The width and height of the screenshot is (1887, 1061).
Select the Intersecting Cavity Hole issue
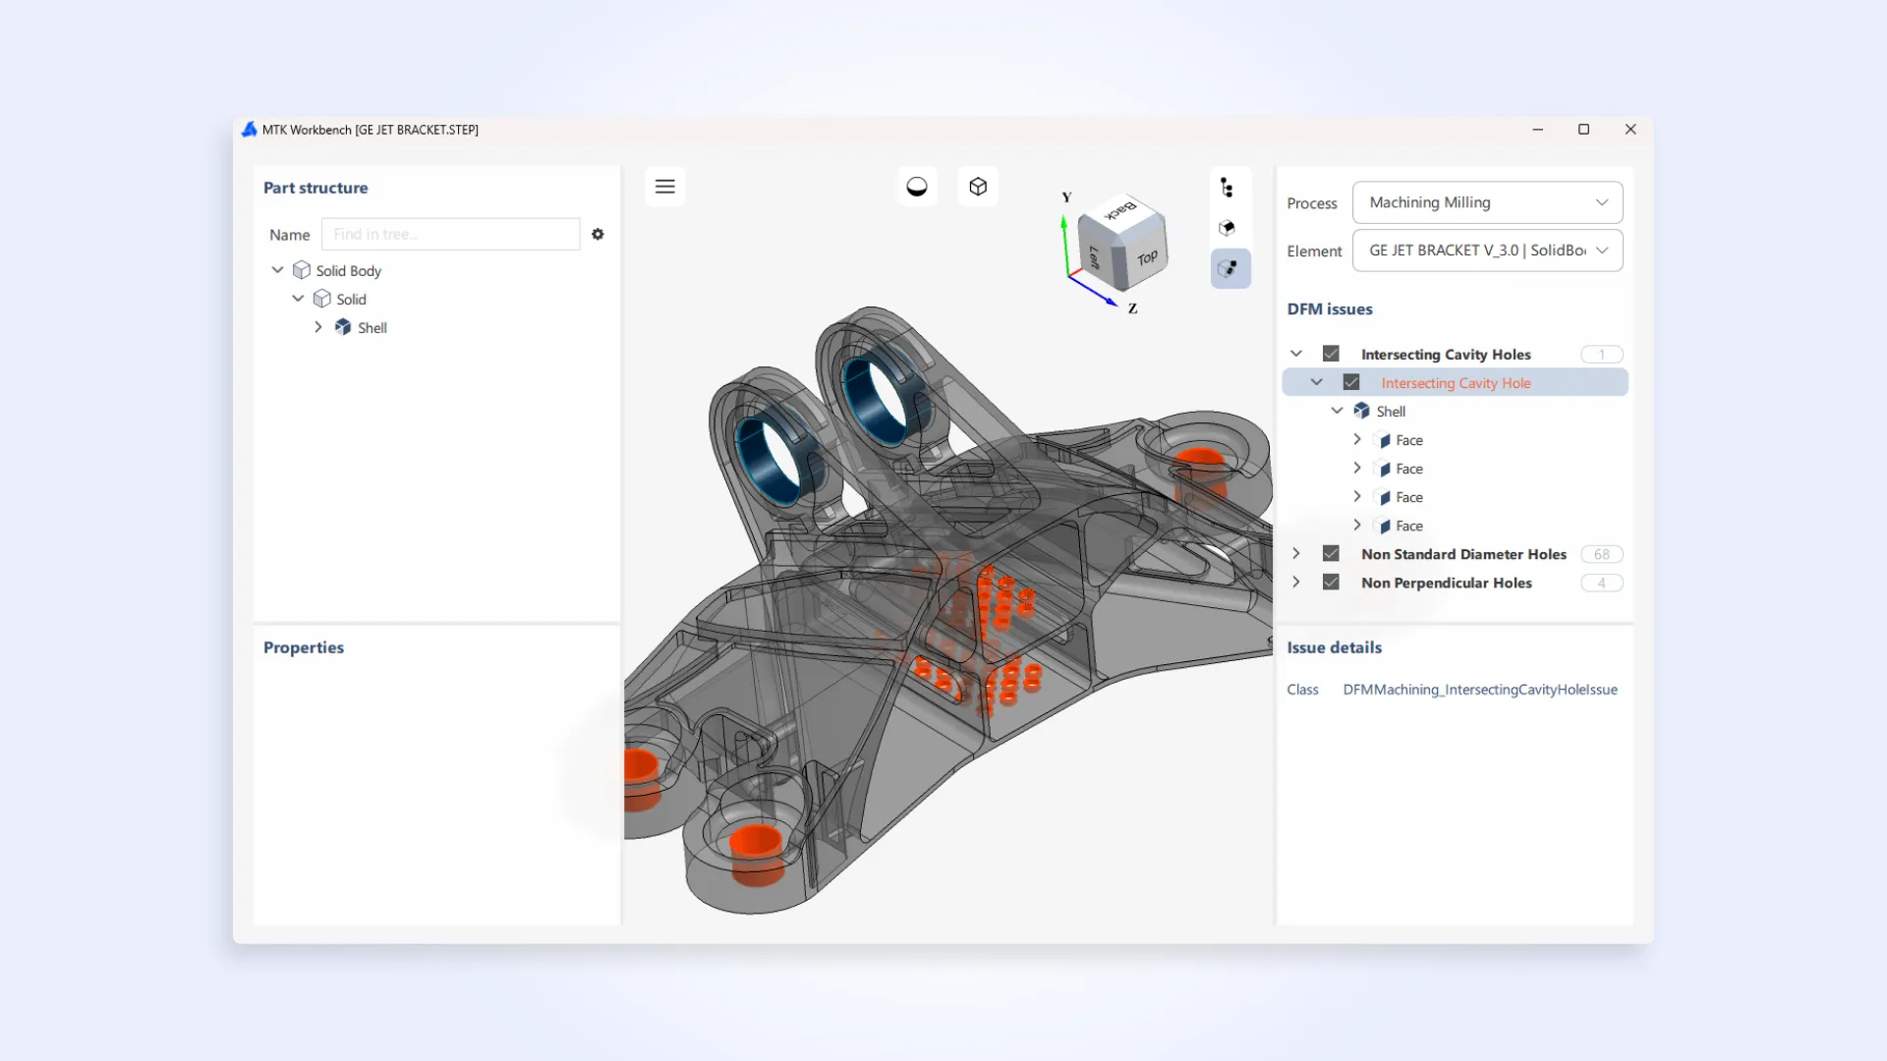(x=1455, y=382)
